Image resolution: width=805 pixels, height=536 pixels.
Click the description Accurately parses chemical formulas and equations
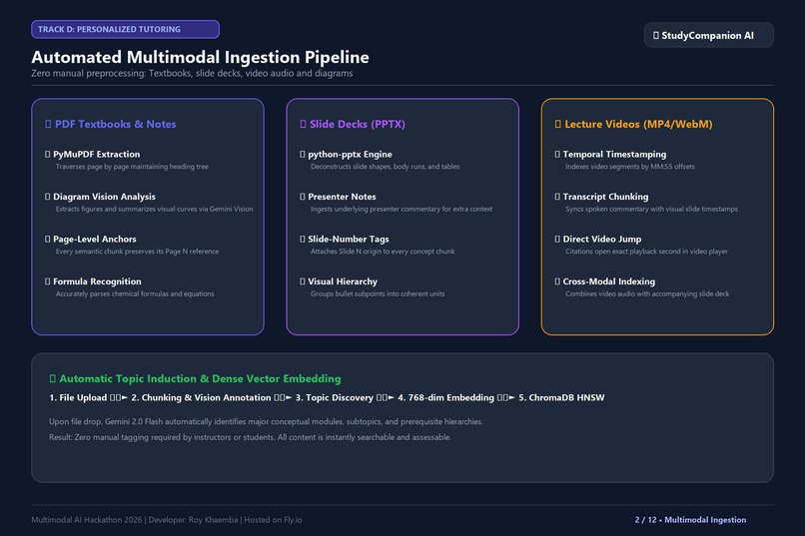click(x=135, y=293)
